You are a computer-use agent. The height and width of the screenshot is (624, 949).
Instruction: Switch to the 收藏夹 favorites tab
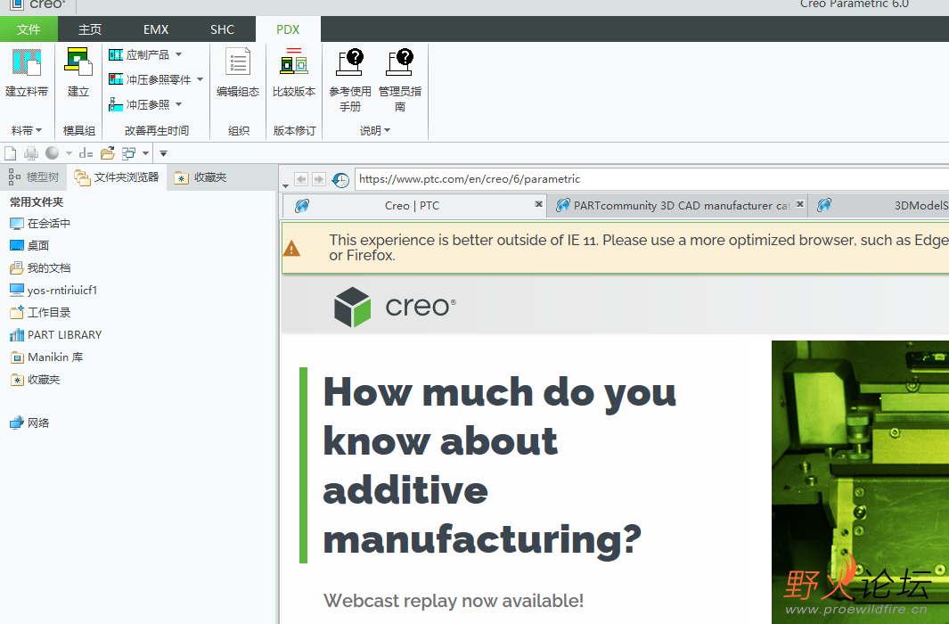coord(200,177)
